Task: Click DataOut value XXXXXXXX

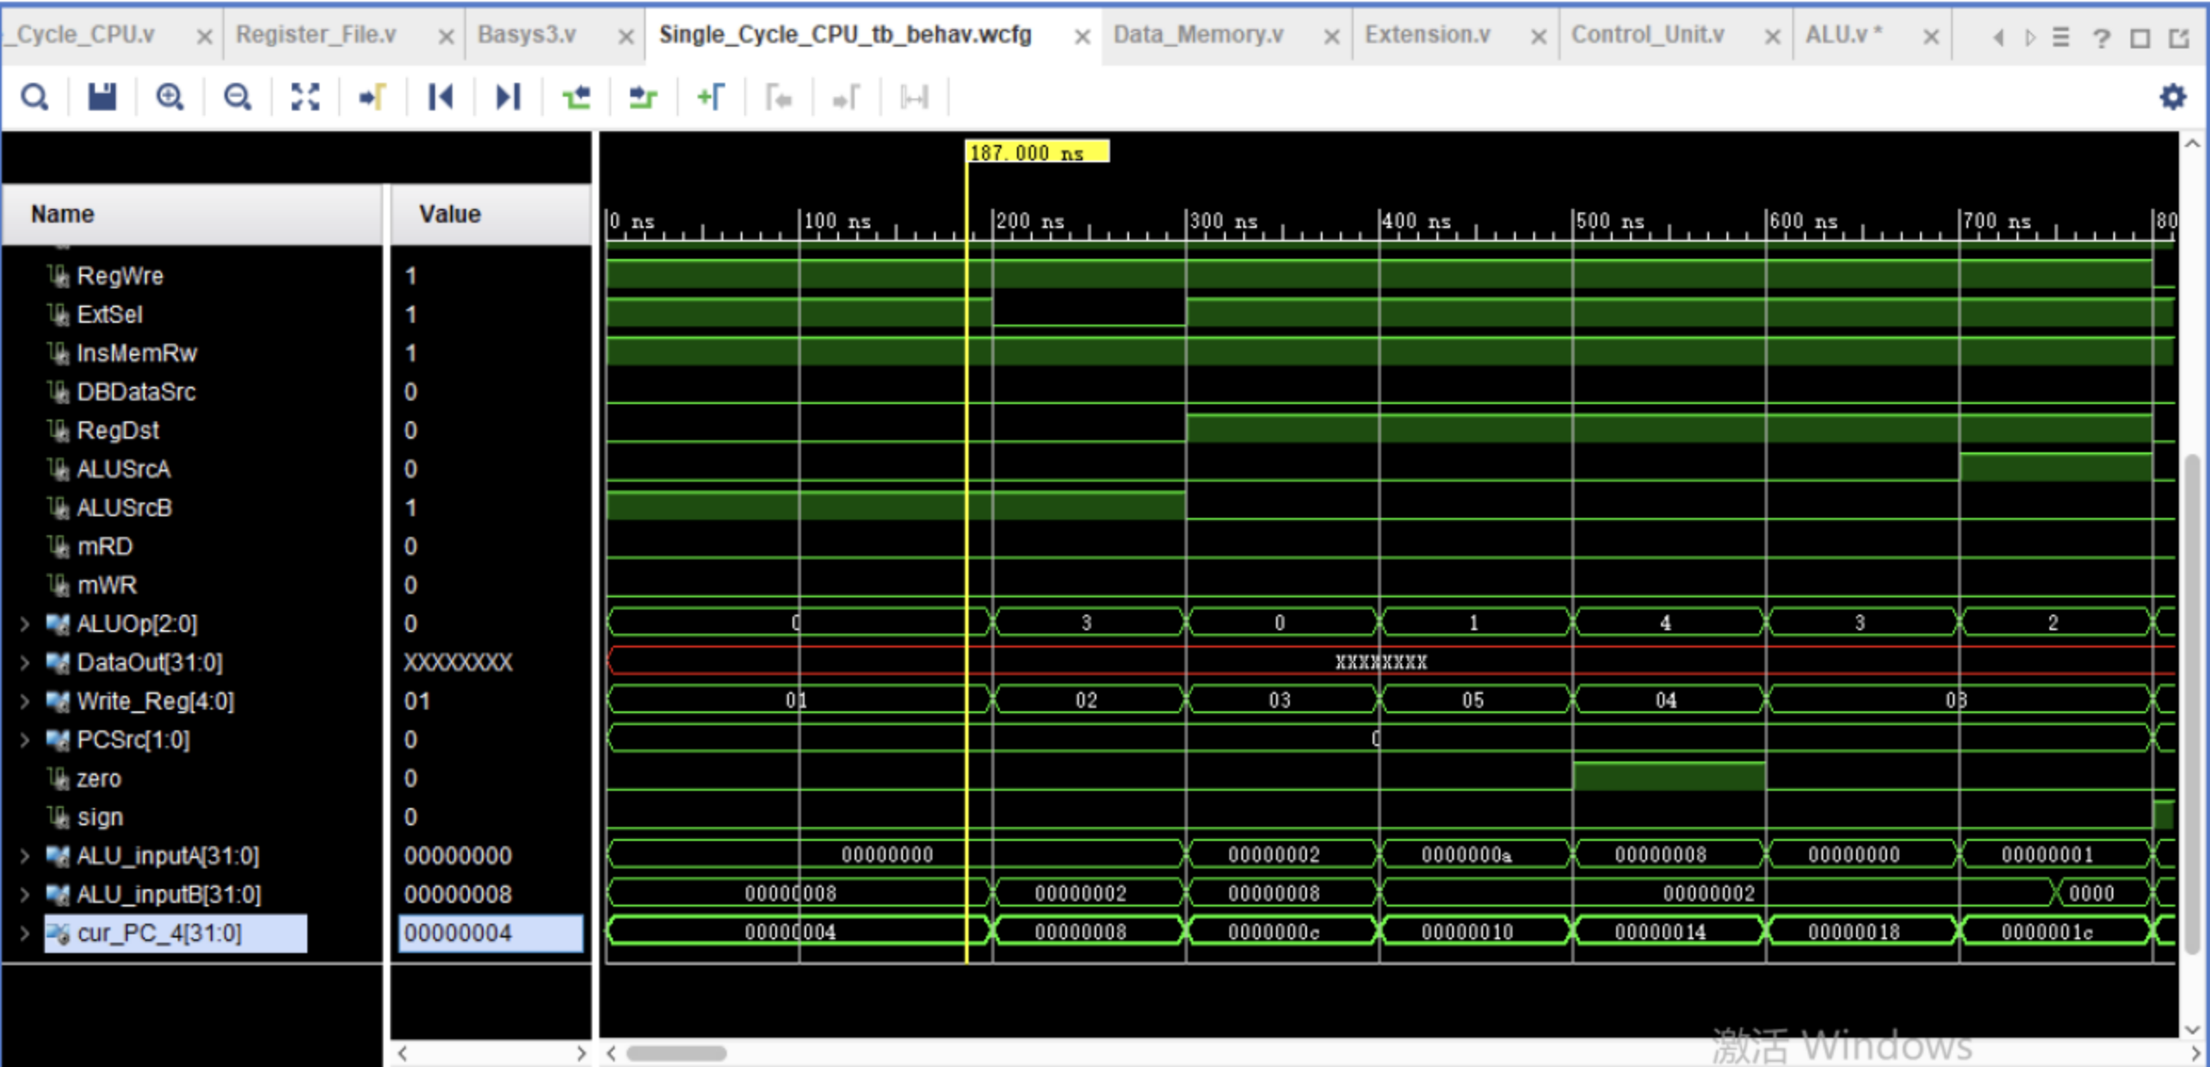Action: [458, 662]
